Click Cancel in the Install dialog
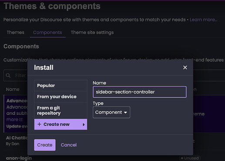 click(x=69, y=145)
